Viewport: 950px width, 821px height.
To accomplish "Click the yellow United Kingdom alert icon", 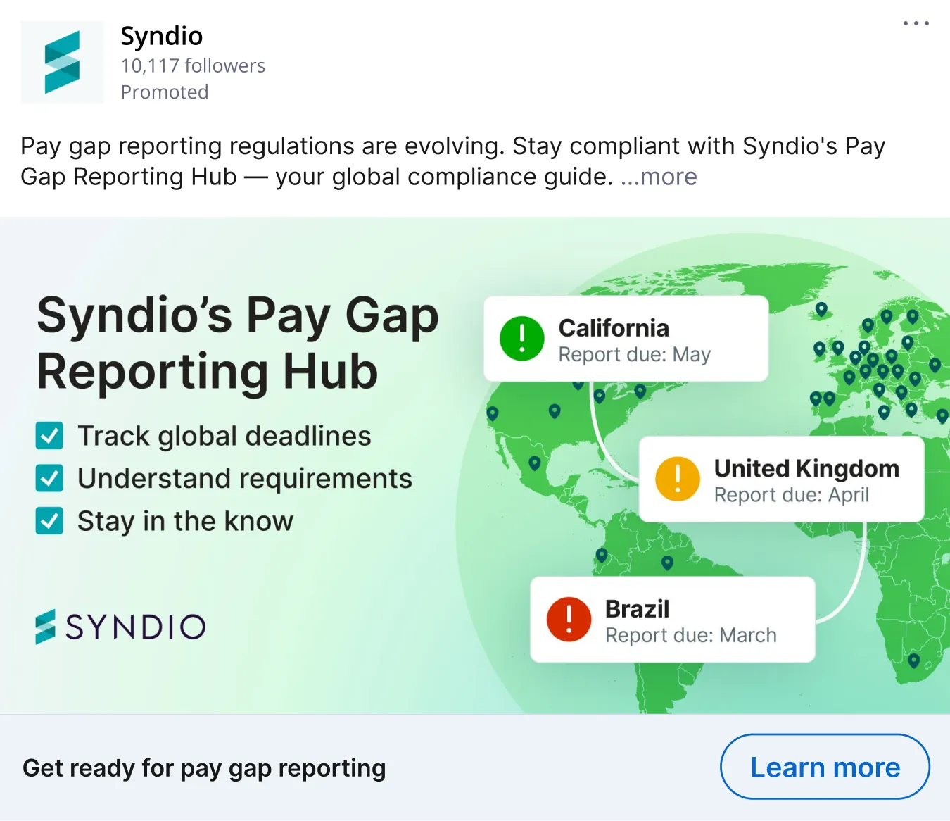I will (677, 479).
